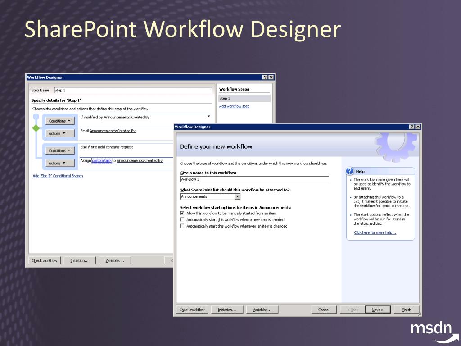The image size is (461, 346).
Task: Click the '< Back' button
Action: pyautogui.click(x=352, y=310)
